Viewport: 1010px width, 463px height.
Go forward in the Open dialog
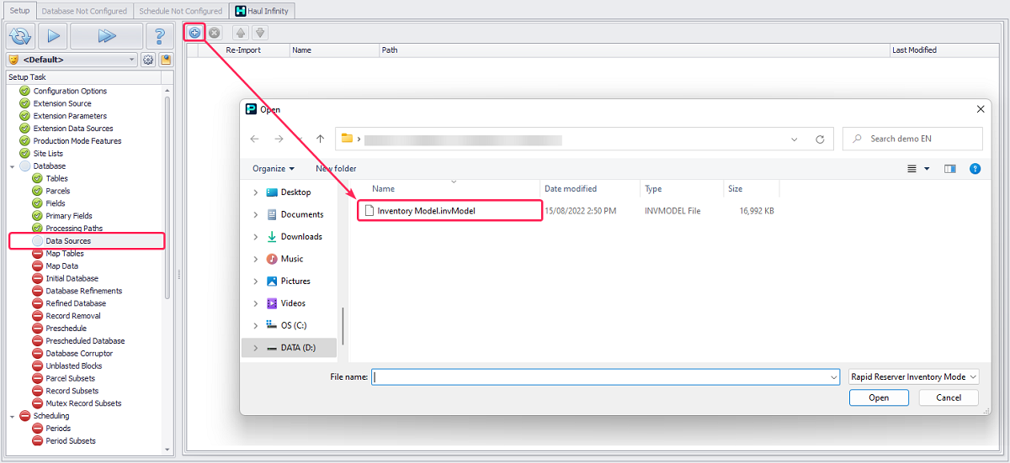[279, 139]
